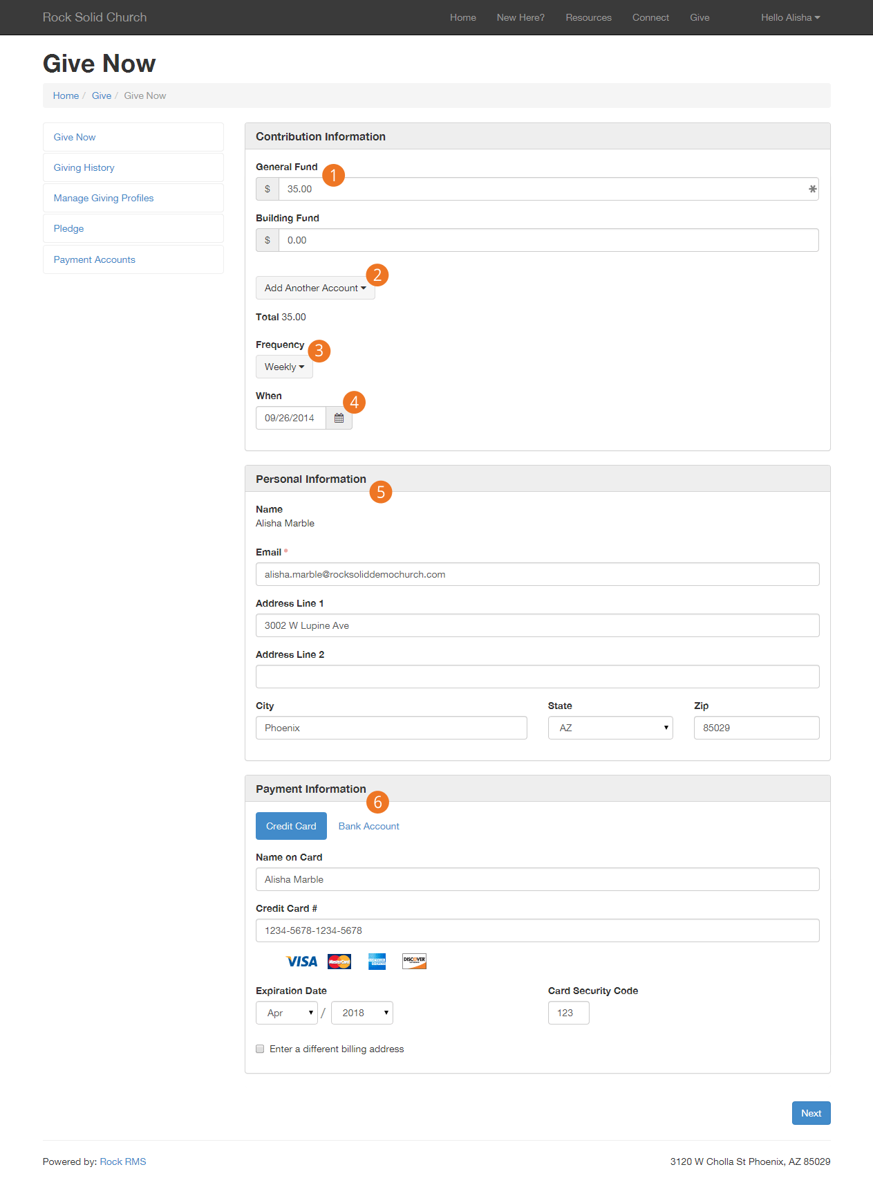The height and width of the screenshot is (1203, 873).
Task: Click the dollar sign beside Building Fund
Action: click(x=267, y=240)
